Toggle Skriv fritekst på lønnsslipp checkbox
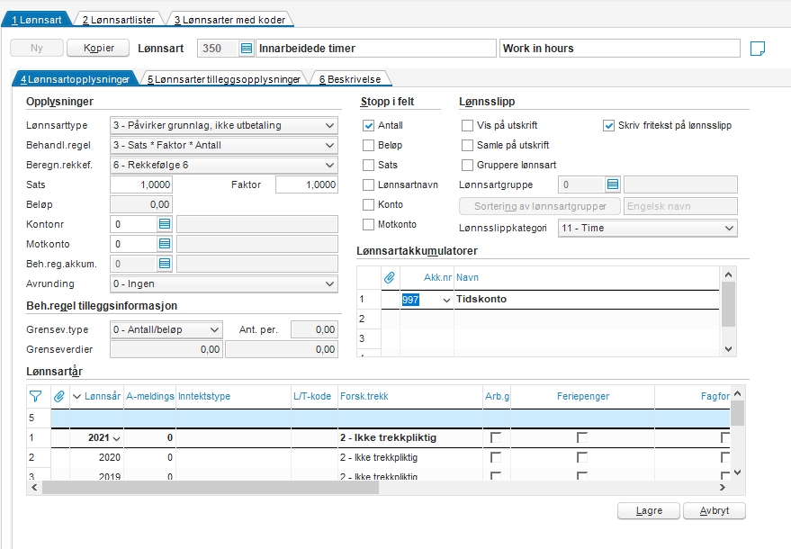 [609, 126]
